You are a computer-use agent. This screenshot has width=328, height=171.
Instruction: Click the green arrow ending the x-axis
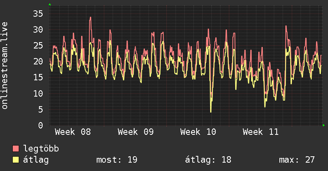tap(324, 125)
